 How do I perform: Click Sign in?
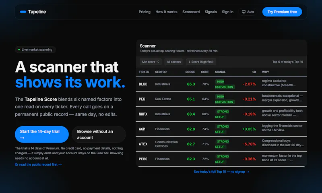[227, 12]
